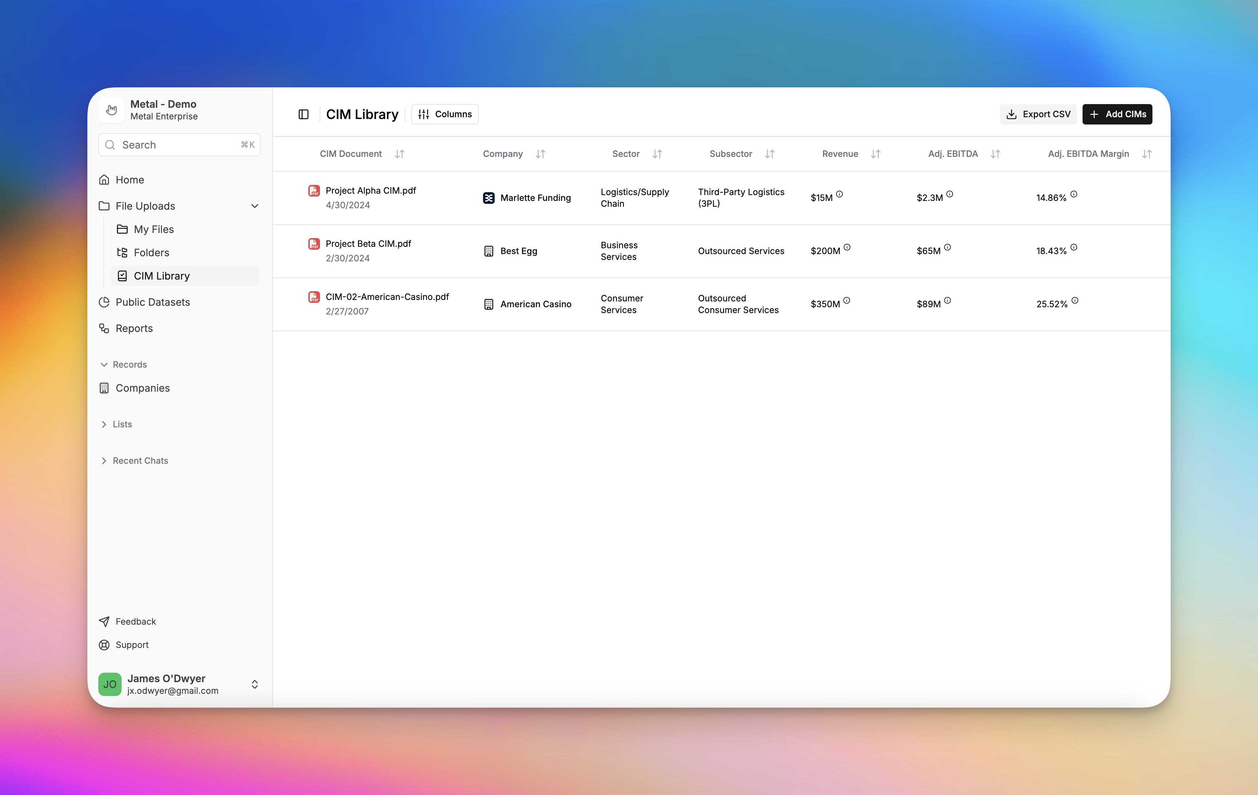Collapse the File Uploads section chevron

pyautogui.click(x=255, y=206)
